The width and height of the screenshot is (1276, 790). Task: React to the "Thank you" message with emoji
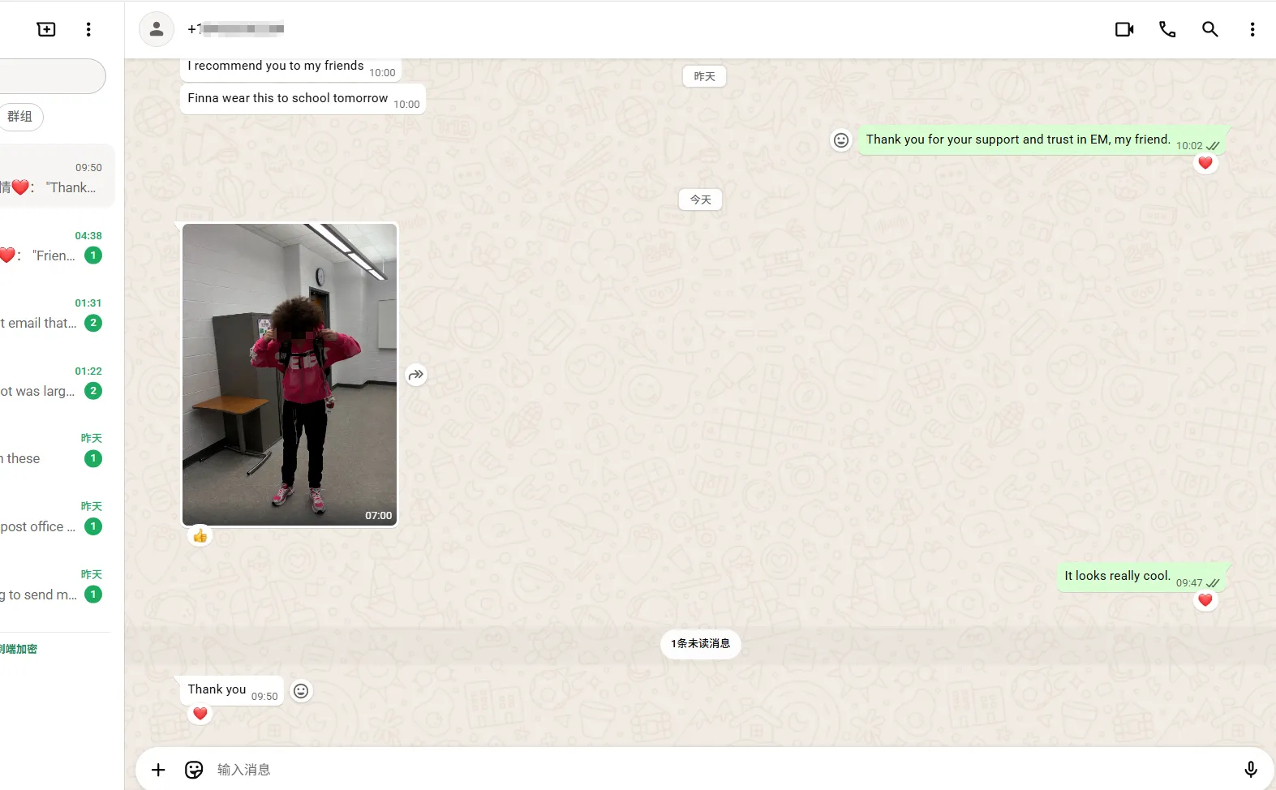[301, 690]
